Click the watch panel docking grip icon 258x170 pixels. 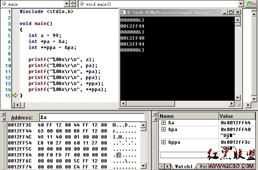coord(155,119)
